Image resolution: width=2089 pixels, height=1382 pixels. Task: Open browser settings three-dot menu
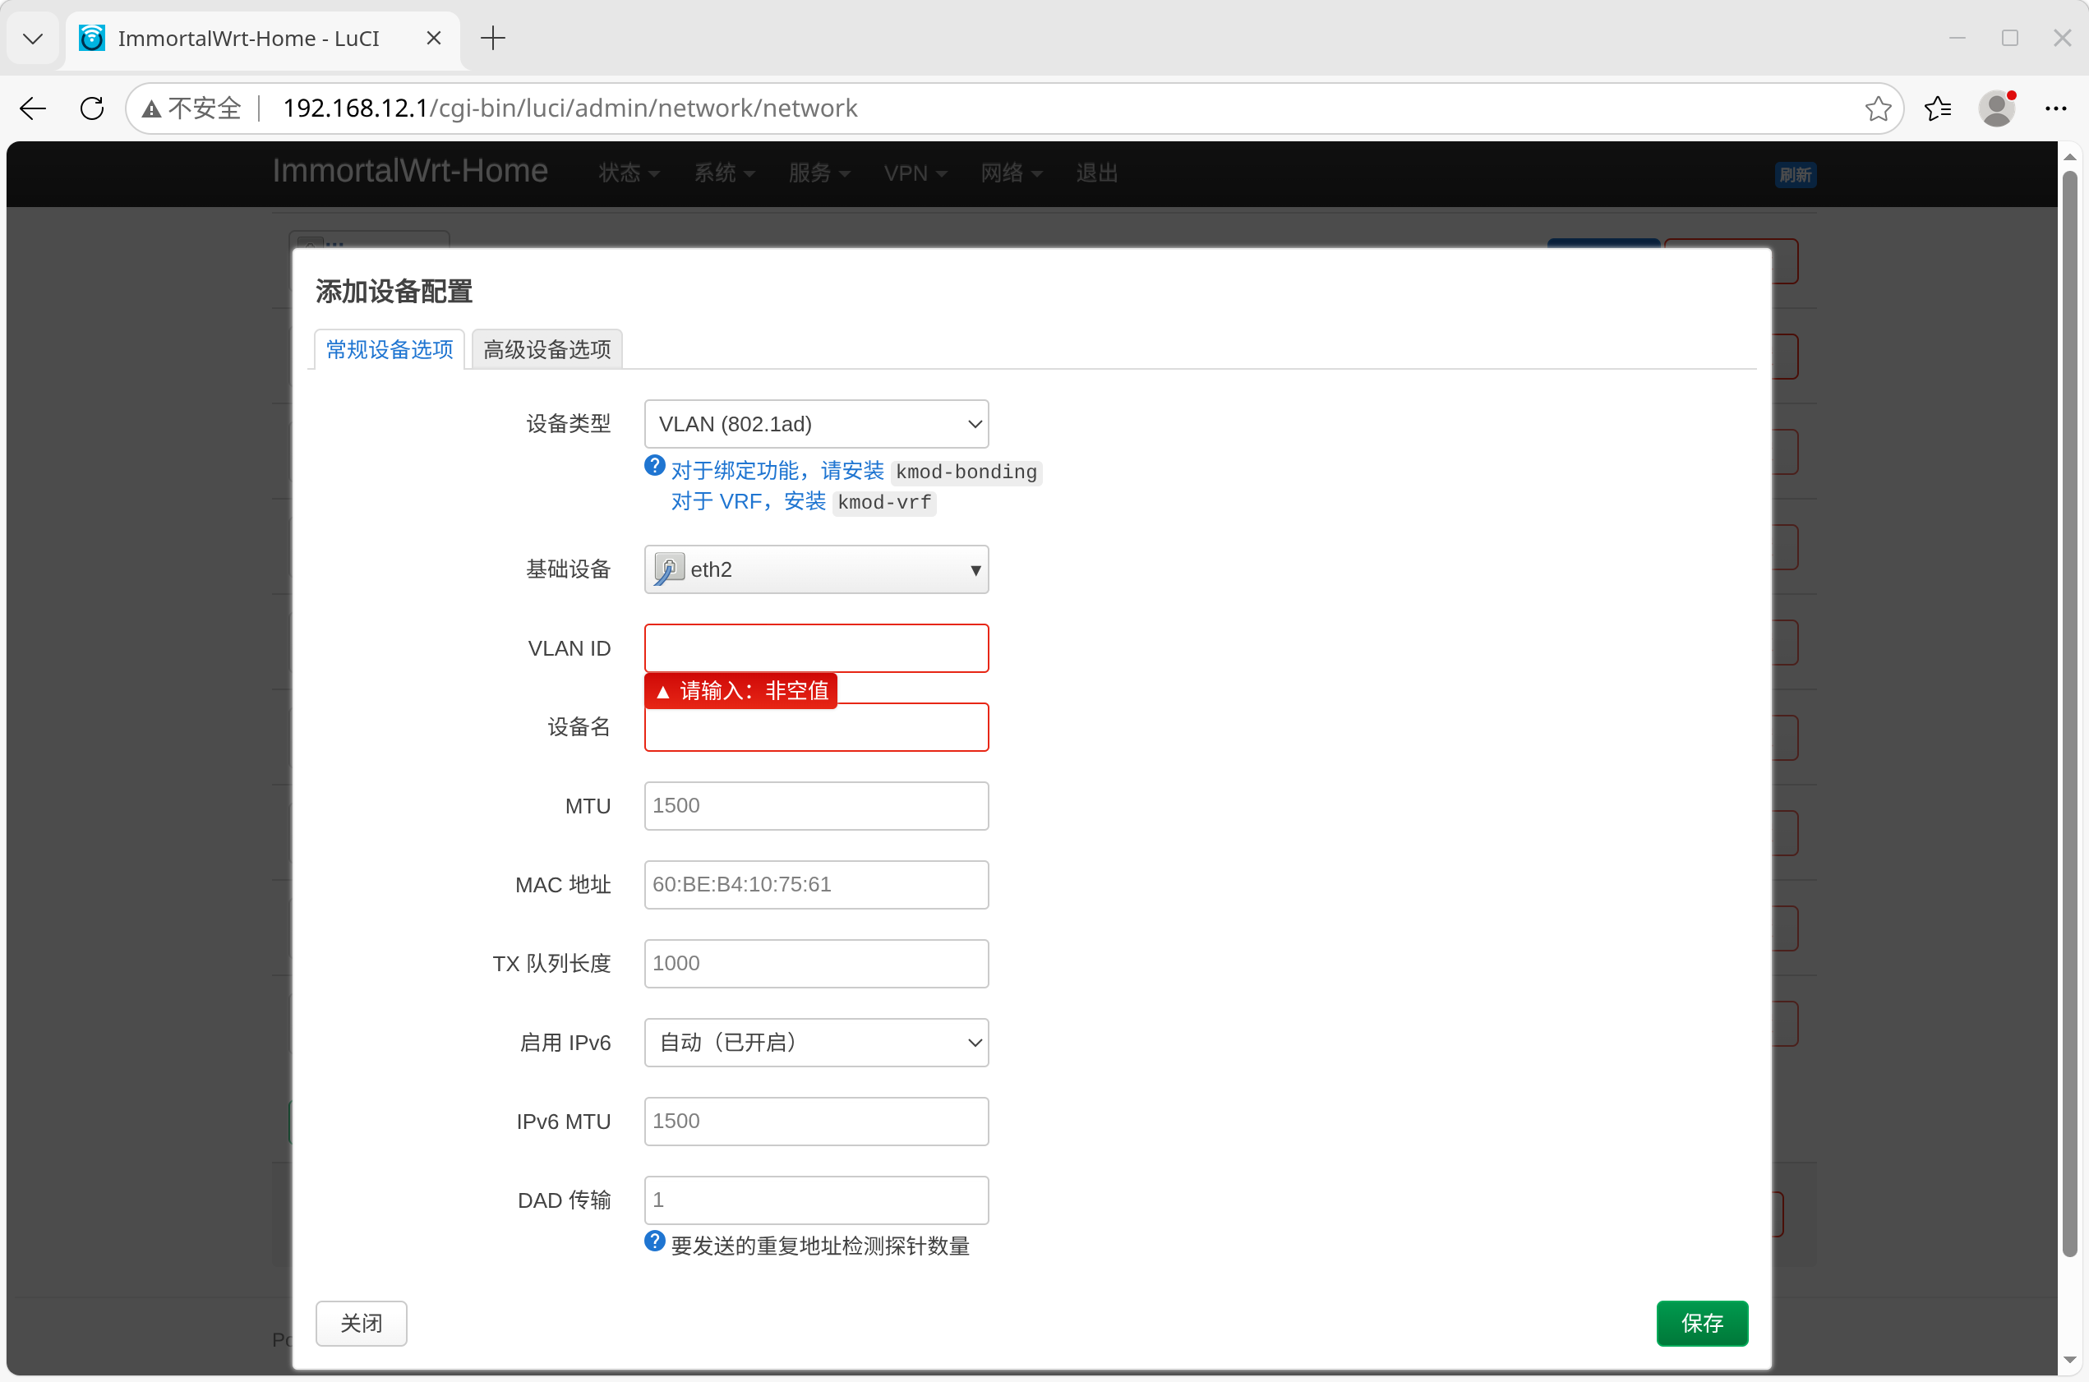point(2055,108)
